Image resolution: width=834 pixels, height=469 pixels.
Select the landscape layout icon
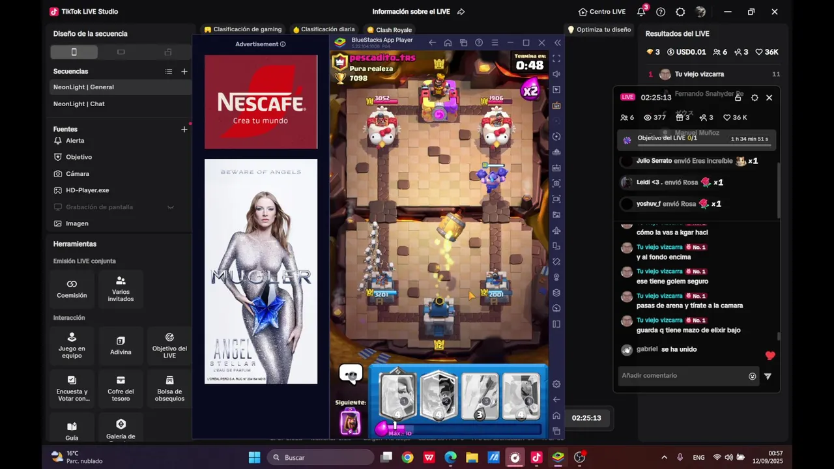click(x=121, y=52)
